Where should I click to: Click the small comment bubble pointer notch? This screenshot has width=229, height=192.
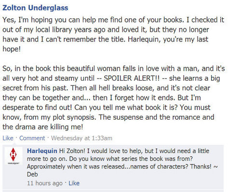[x=14, y=144]
